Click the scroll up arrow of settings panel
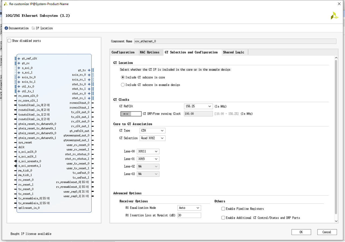This screenshot has width=345, height=242. (x=336, y=57)
